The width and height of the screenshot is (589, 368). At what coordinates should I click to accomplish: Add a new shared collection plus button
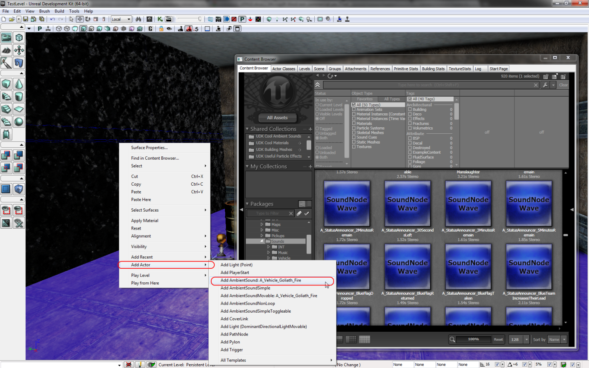(310, 129)
